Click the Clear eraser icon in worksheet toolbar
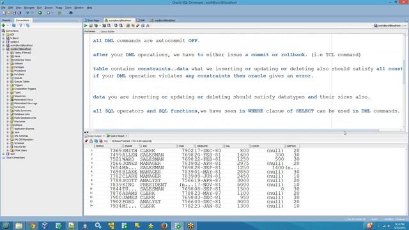The width and height of the screenshot is (409, 230). click(138, 26)
